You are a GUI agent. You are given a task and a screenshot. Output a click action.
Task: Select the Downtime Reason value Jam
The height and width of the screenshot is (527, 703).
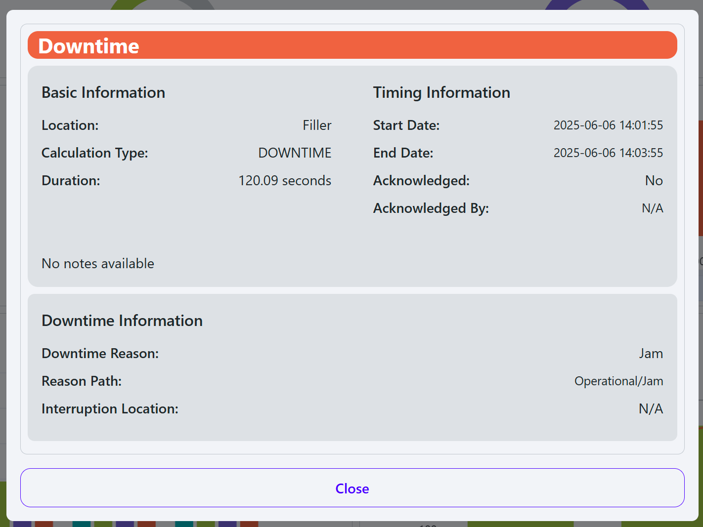(651, 354)
